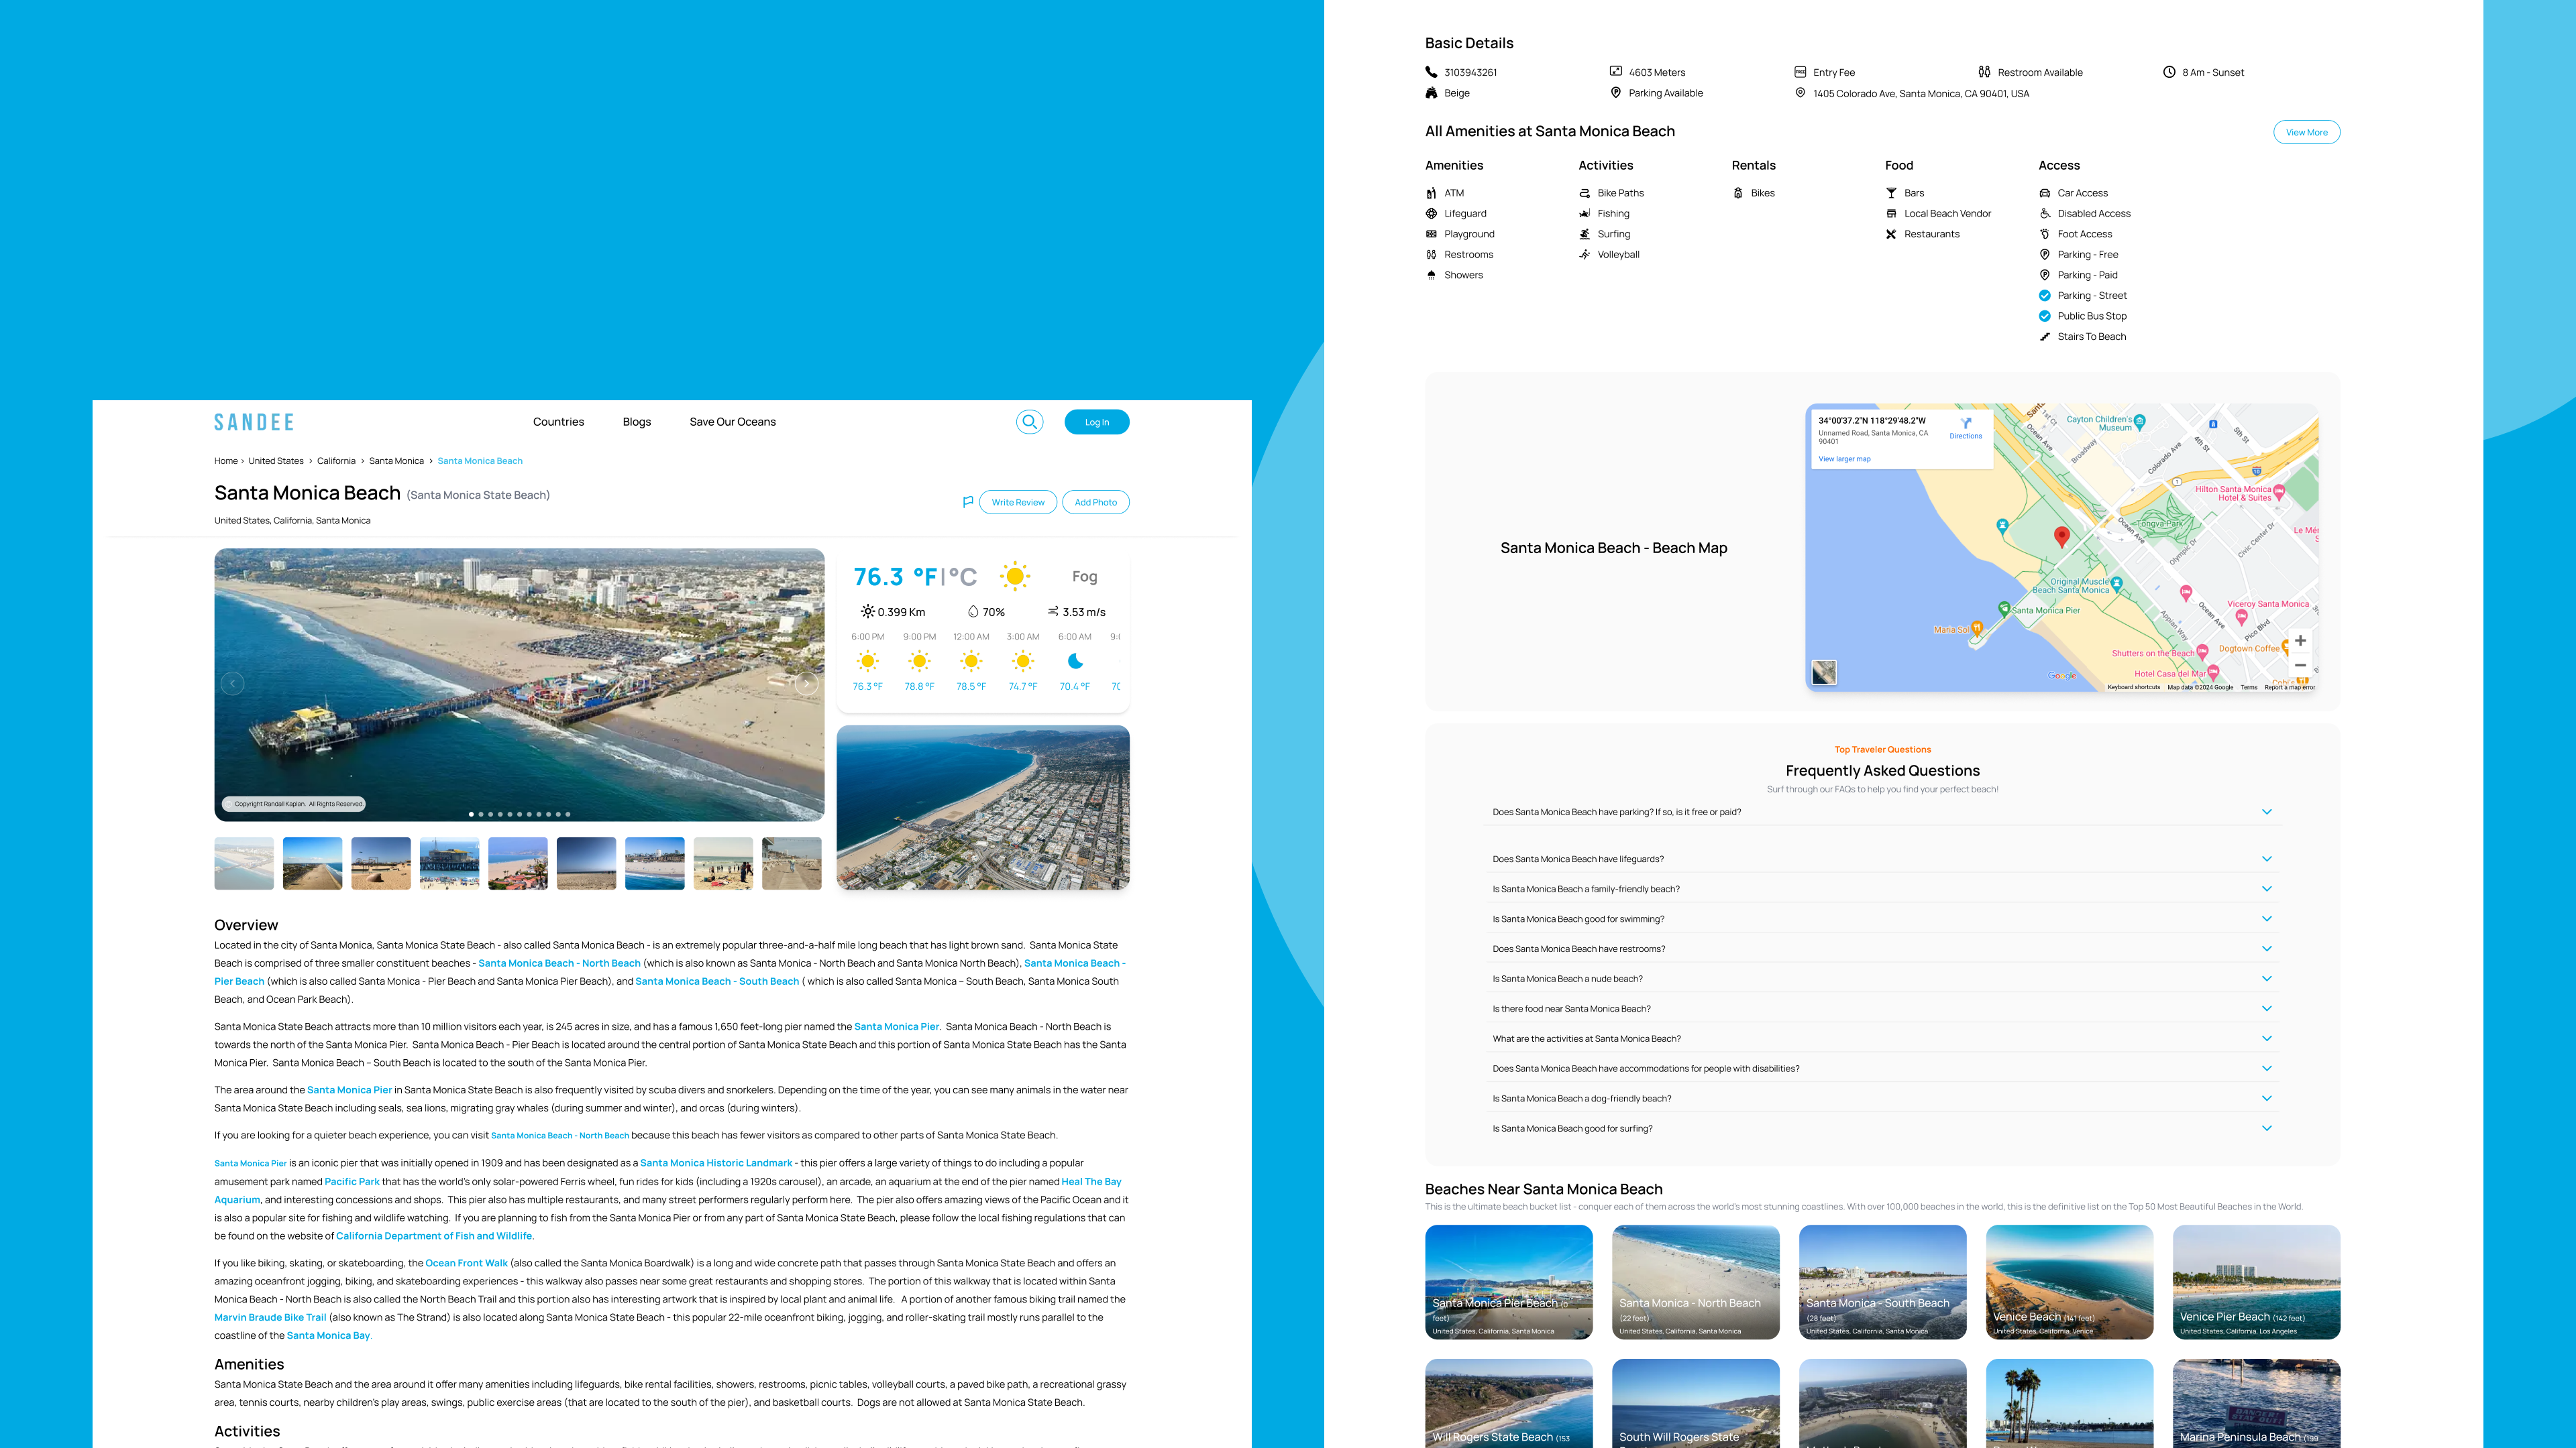This screenshot has width=2576, height=1448.
Task: Open the Santa Monica Pier link
Action: coord(896,1026)
